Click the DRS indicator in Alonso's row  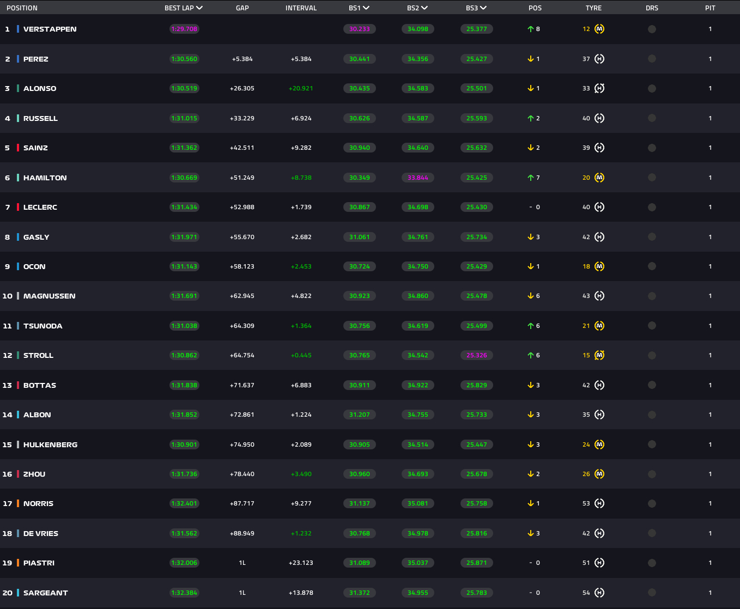pyautogui.click(x=652, y=88)
